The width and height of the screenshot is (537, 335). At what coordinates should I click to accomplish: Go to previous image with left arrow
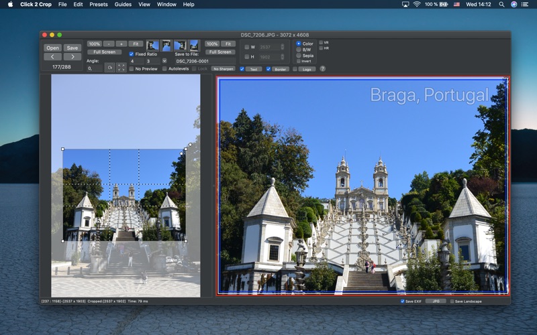pyautogui.click(x=53, y=56)
